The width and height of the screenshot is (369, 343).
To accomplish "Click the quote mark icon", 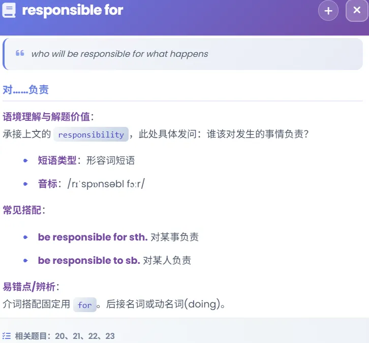I will coord(20,53).
